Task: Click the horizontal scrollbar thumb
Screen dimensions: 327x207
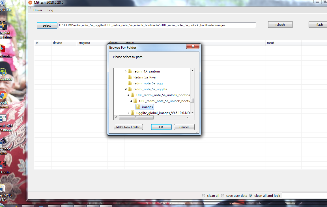Action: pyautogui.click(x=136, y=118)
